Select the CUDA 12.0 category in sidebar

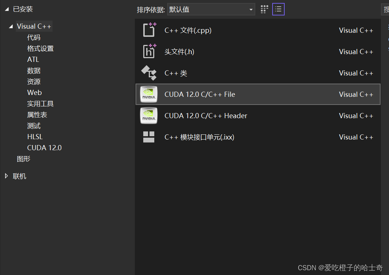tap(44, 147)
